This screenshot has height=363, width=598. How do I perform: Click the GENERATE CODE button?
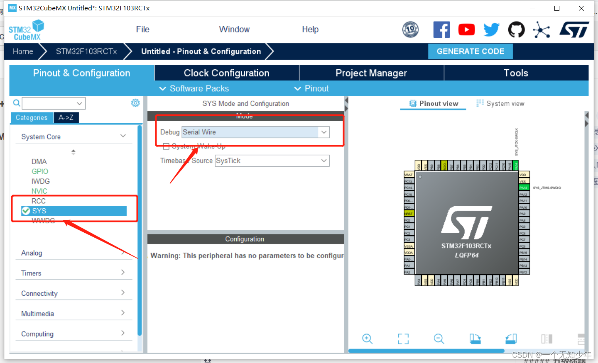click(x=471, y=51)
